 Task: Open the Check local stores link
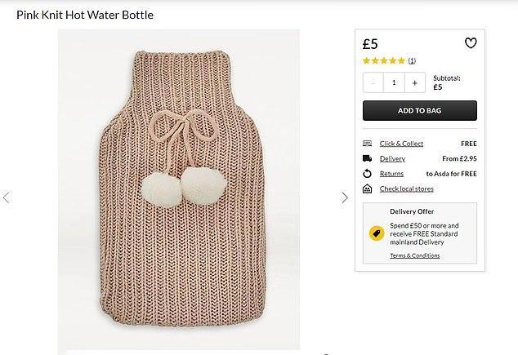[406, 189]
